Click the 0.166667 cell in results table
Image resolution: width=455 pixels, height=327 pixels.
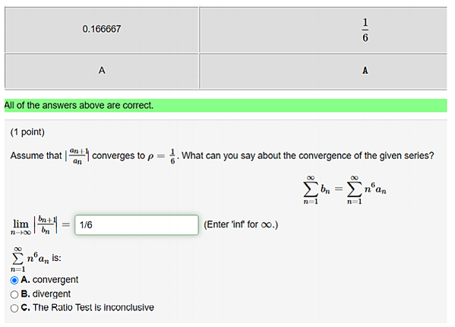pyautogui.click(x=102, y=30)
